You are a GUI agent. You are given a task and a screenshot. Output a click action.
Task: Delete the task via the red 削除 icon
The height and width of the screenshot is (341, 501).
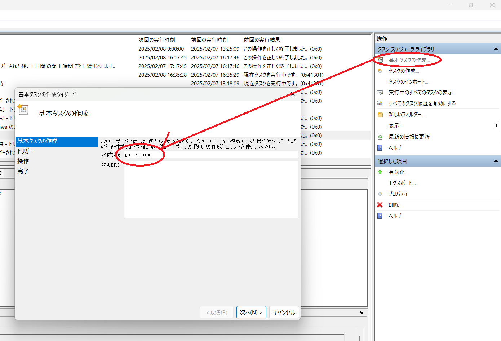click(x=380, y=205)
